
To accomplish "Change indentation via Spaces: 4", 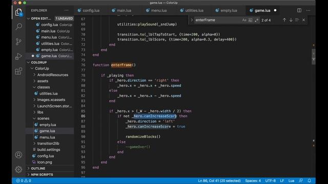I will (x=253, y=180).
